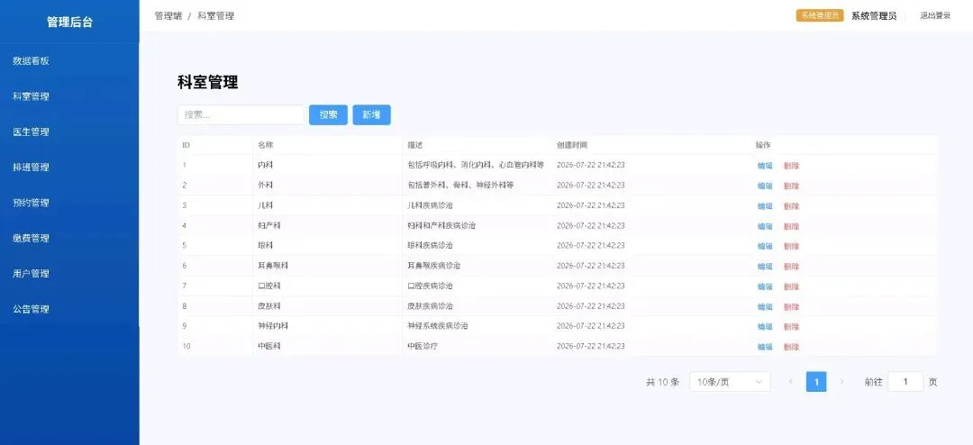Edit the 内科 row
The image size is (973, 445).
(x=765, y=166)
